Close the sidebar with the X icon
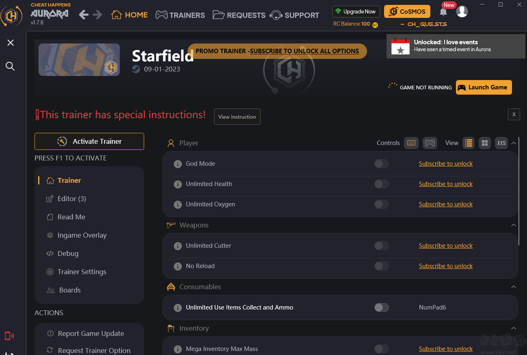 pos(11,43)
